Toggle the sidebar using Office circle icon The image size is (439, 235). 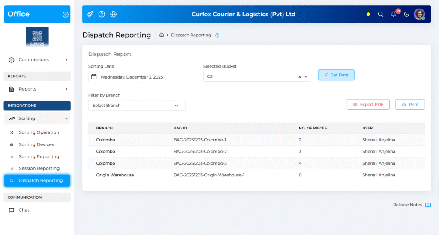(66, 14)
